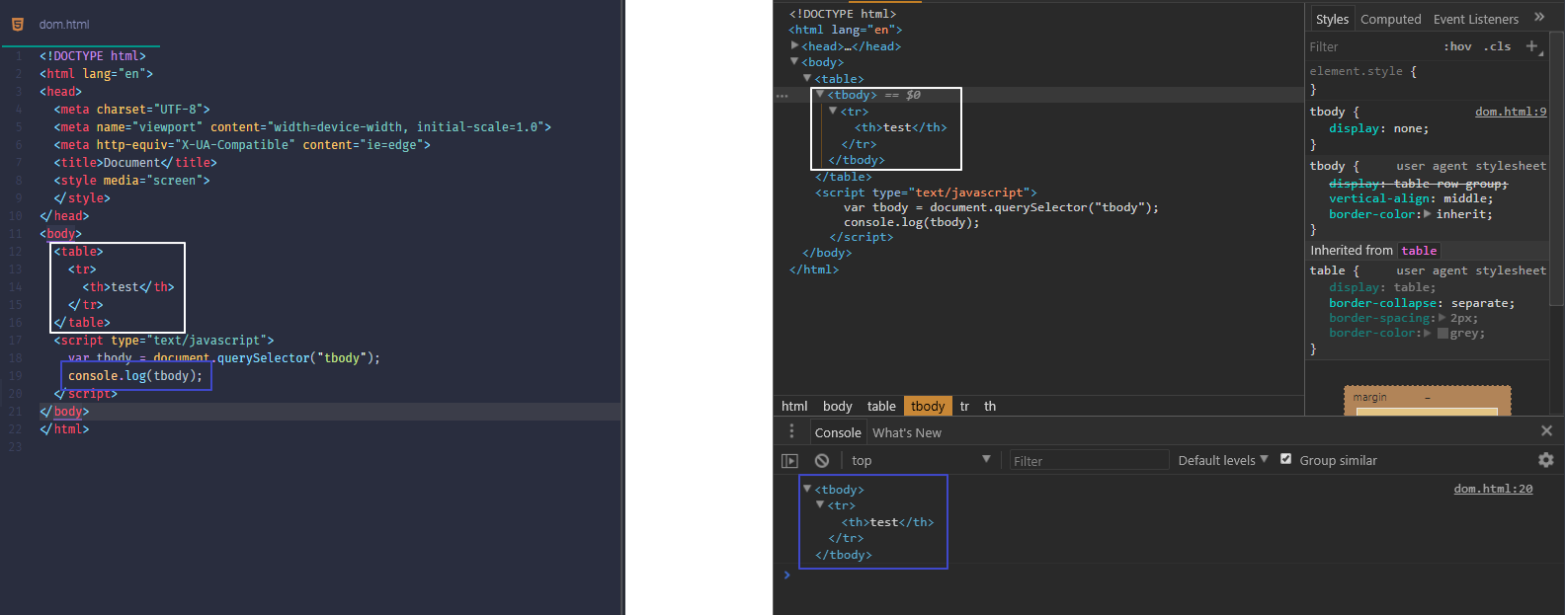
Task: Switch to the Styles tab
Action: (x=1332, y=19)
